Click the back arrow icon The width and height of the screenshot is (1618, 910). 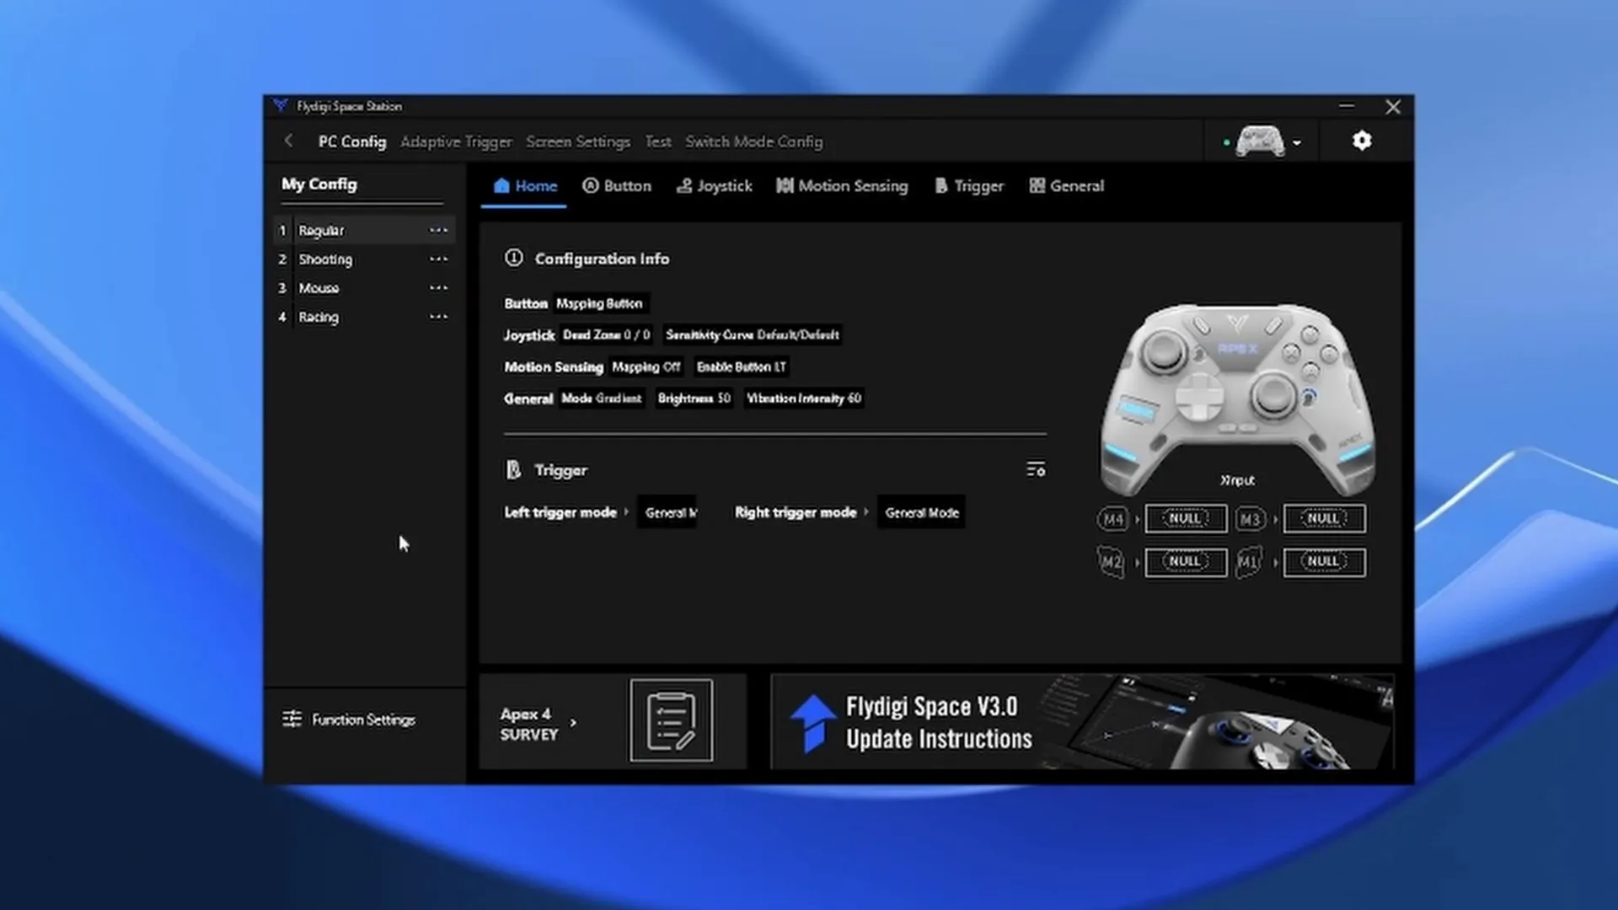(289, 141)
